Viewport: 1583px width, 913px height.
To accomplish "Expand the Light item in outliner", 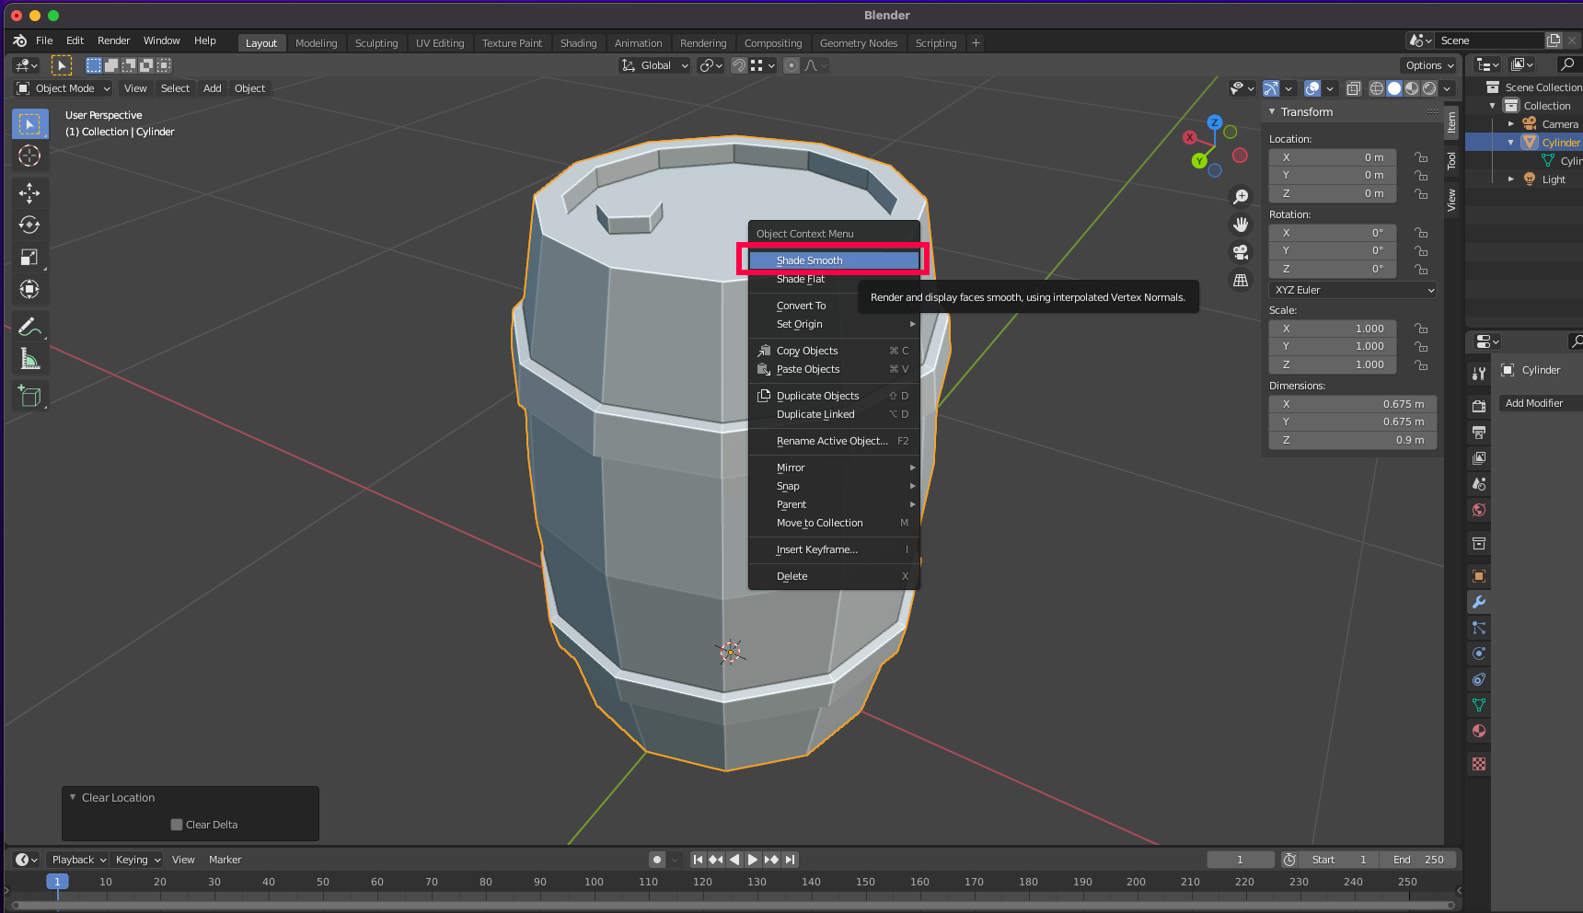I will pyautogui.click(x=1511, y=179).
